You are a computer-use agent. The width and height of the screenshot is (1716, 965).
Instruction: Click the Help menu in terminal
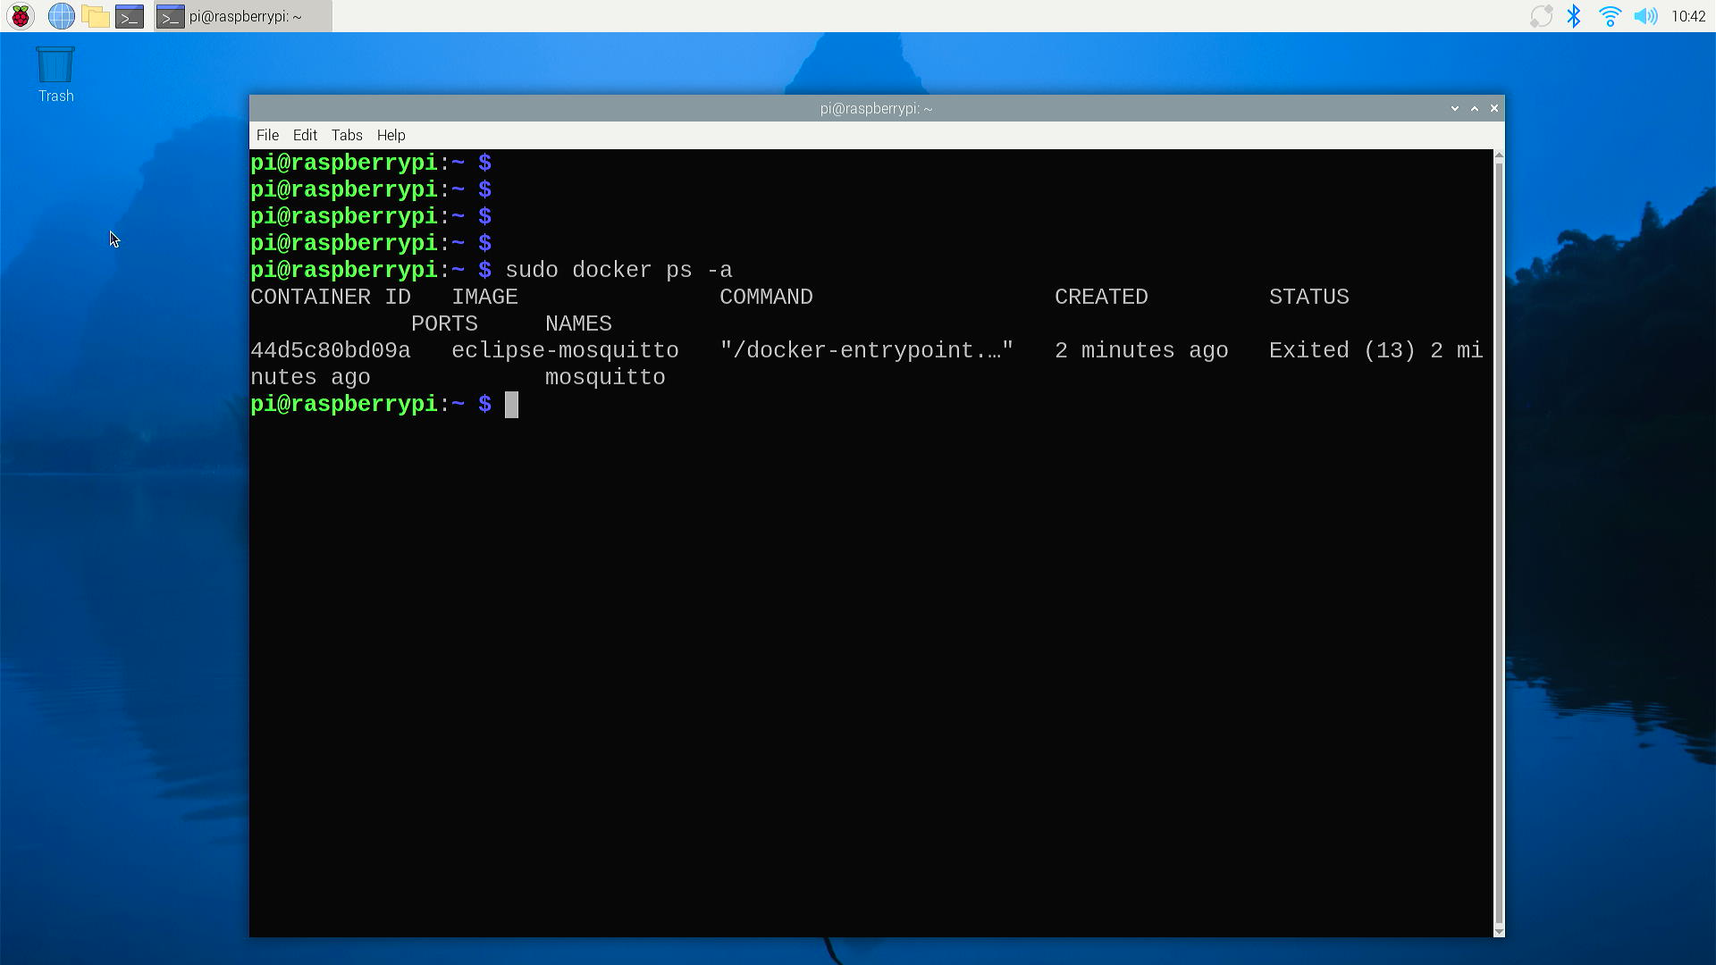[391, 133]
